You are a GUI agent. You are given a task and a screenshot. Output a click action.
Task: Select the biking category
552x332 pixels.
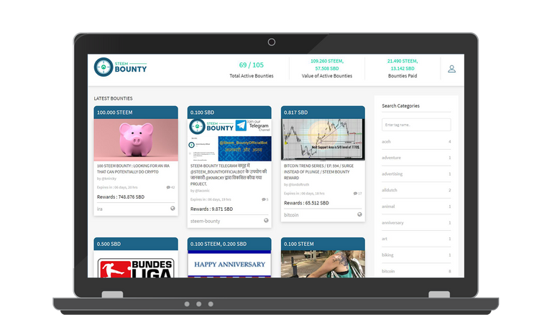click(x=416, y=255)
